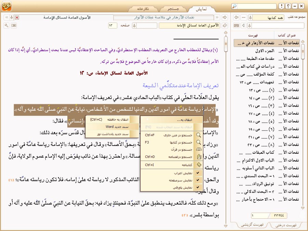Viewport: 308px width, 231px height.
Task: Click the double chevron at the far left of the tab bar
Action: point(7,17)
